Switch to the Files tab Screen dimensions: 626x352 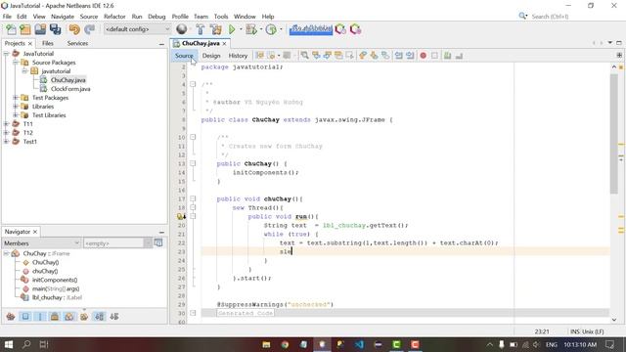[x=48, y=43]
